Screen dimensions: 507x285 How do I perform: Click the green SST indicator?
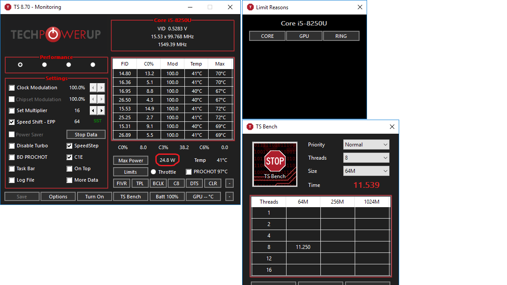tap(97, 121)
